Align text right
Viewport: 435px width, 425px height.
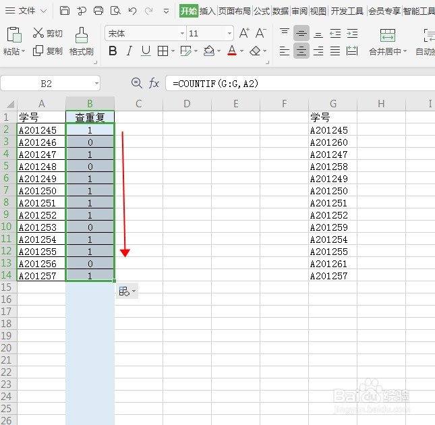click(318, 51)
